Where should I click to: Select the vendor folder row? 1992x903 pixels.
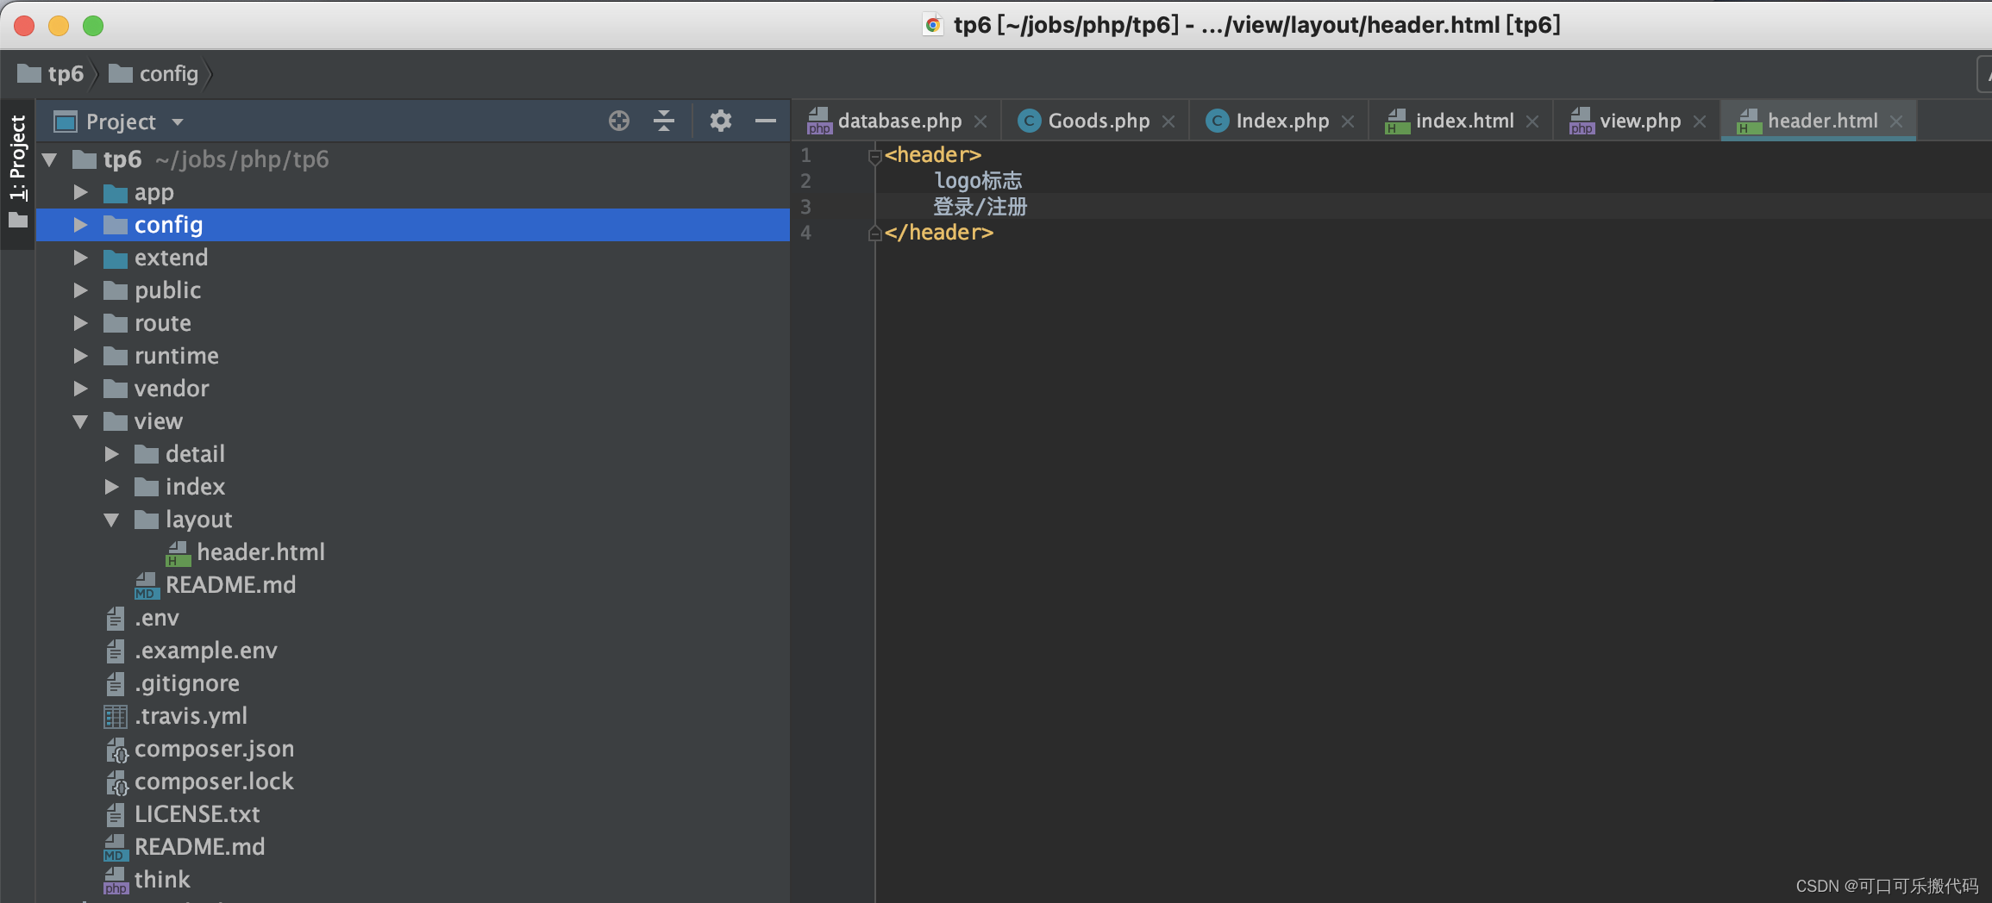pos(412,389)
